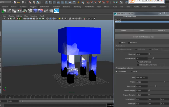Click the Create fracture body button

pos(124,31)
